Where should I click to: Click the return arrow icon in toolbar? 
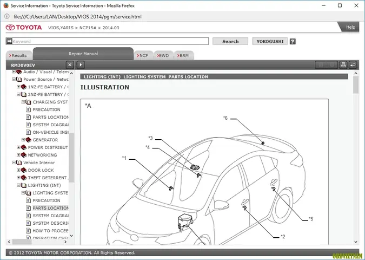click(x=353, y=65)
